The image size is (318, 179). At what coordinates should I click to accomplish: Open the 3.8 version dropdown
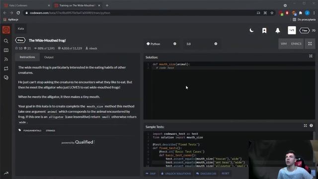coord(202,44)
